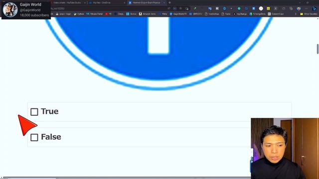Open the Movies Portal bookmark
The width and height of the screenshot is (319, 179).
pos(95,14)
